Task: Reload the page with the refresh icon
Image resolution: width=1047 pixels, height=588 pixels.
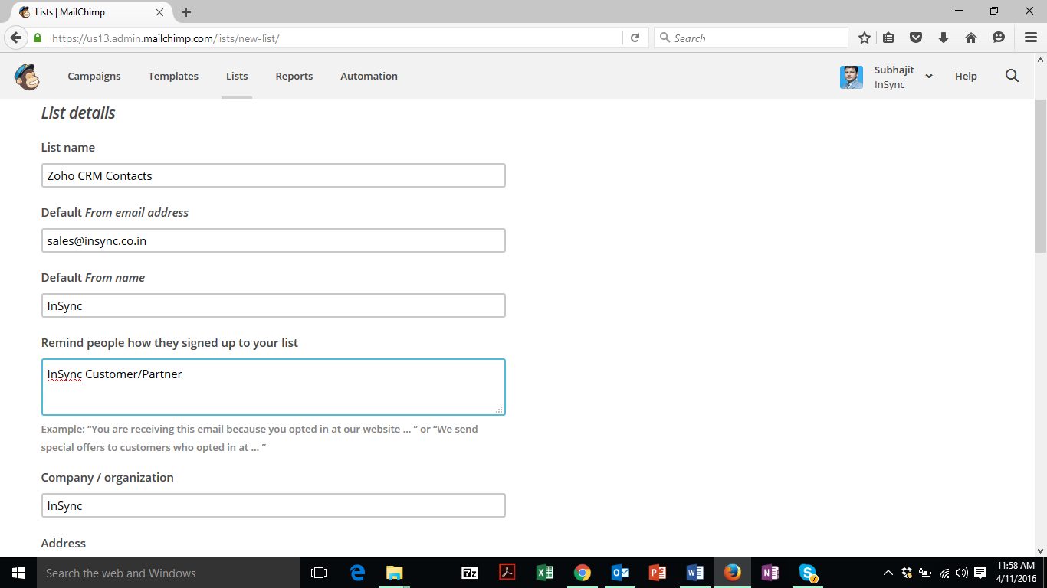Action: (x=635, y=38)
